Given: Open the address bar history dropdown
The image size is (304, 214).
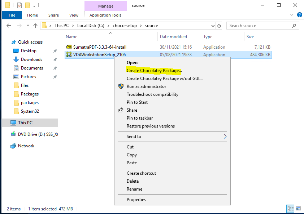Looking at the screenshot, I should pyautogui.click(x=212, y=26).
